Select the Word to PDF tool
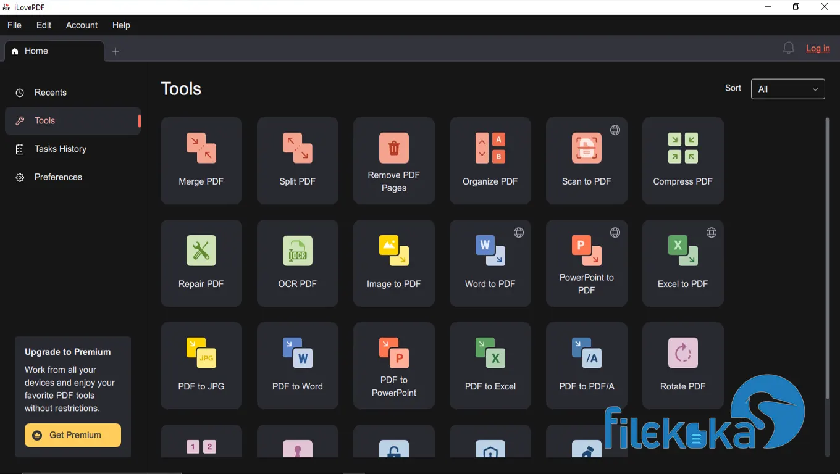Screen dimensions: 840x474 [x=490, y=263]
